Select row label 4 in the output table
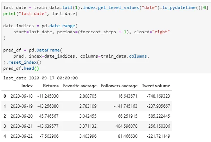 point(5,136)
